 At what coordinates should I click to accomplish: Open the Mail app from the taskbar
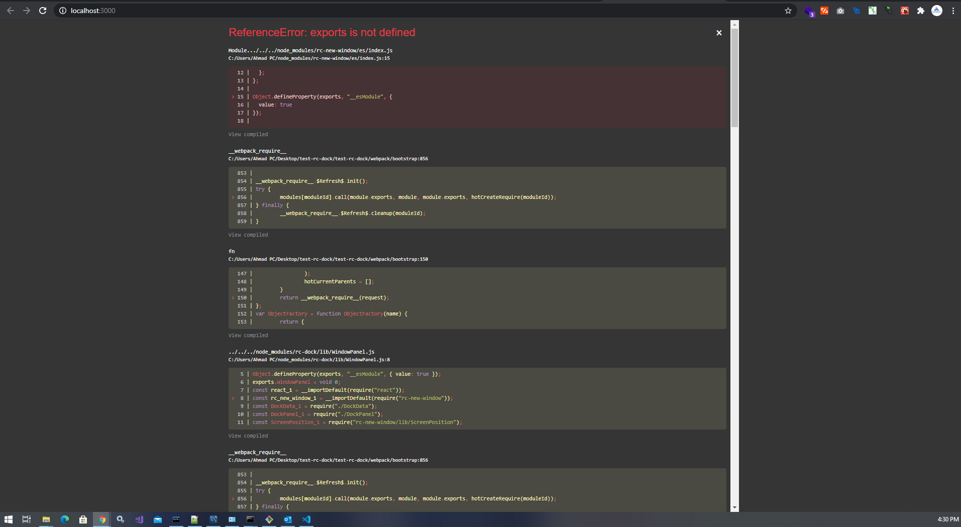[157, 519]
